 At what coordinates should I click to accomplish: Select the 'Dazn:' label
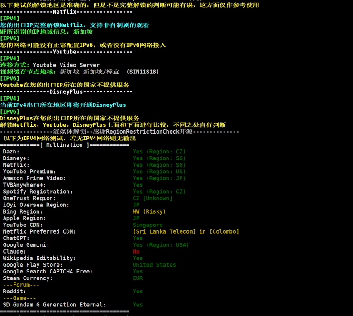pyautogui.click(x=11, y=152)
